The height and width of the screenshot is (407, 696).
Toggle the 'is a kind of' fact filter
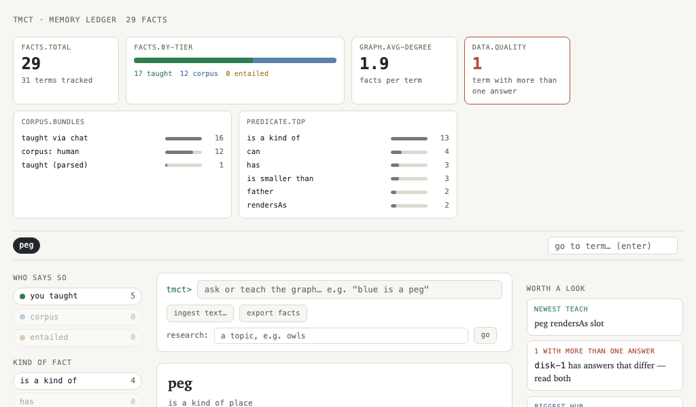77,381
